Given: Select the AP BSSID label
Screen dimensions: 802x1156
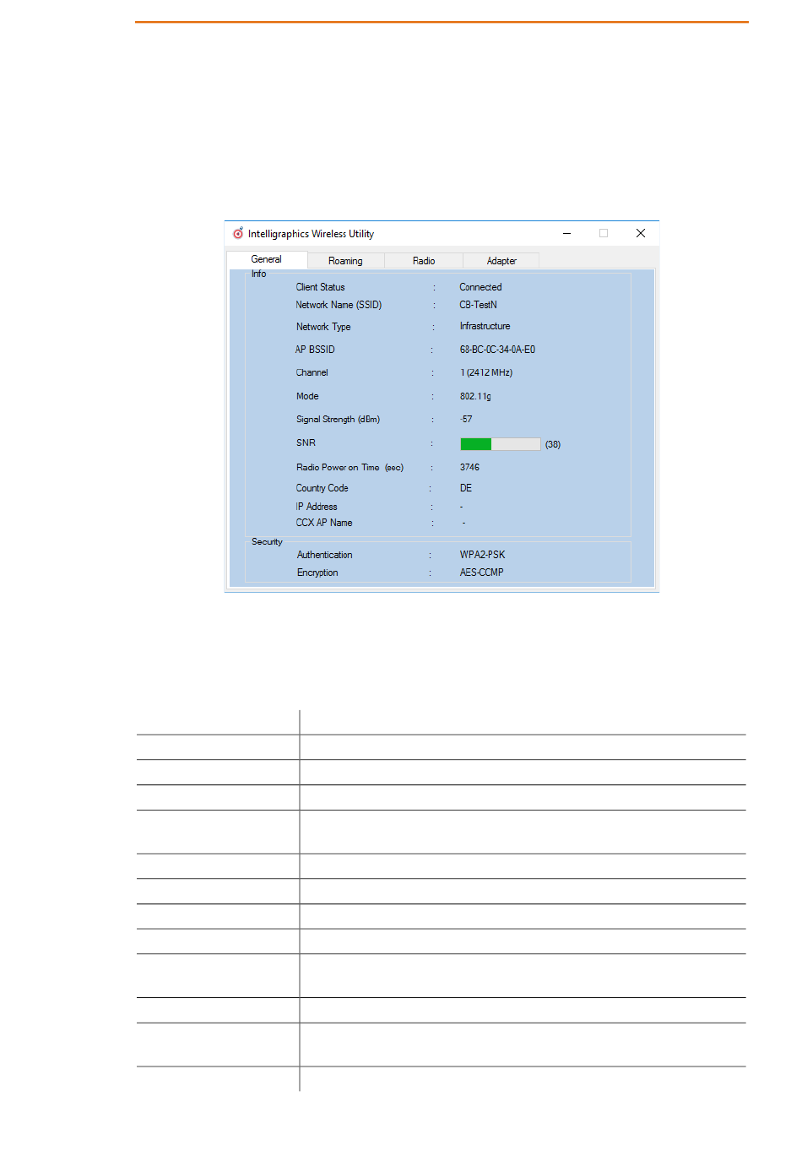Looking at the screenshot, I should (x=315, y=350).
